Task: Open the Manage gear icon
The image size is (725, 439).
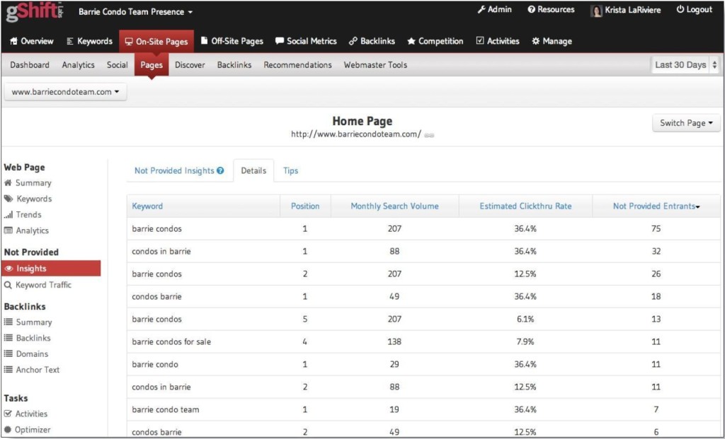Action: coord(536,41)
